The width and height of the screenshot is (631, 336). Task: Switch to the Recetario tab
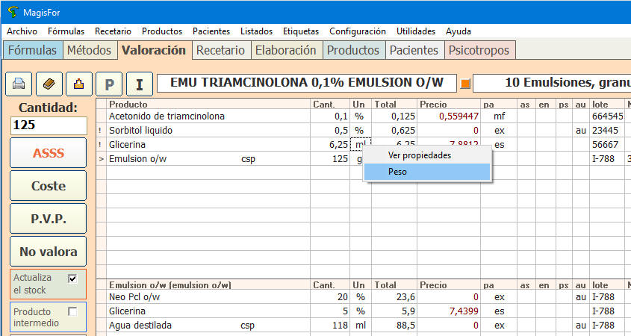220,50
